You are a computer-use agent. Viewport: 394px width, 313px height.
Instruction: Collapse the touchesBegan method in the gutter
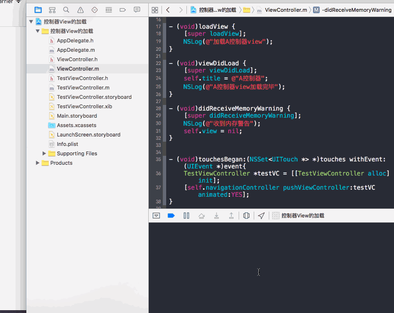tap(165, 180)
